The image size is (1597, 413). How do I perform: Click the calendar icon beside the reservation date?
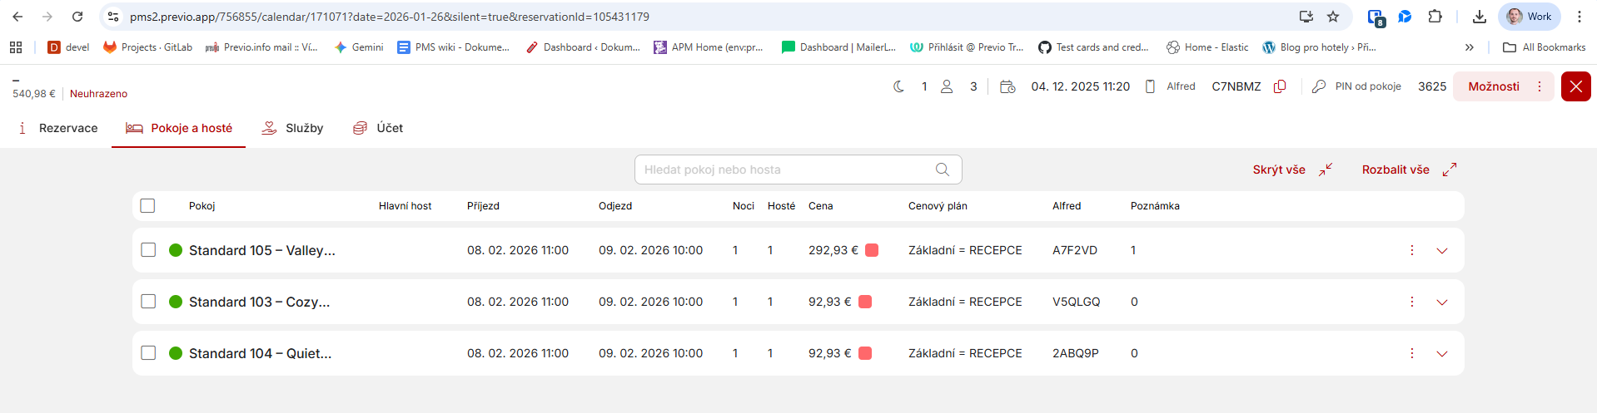[x=1007, y=86]
